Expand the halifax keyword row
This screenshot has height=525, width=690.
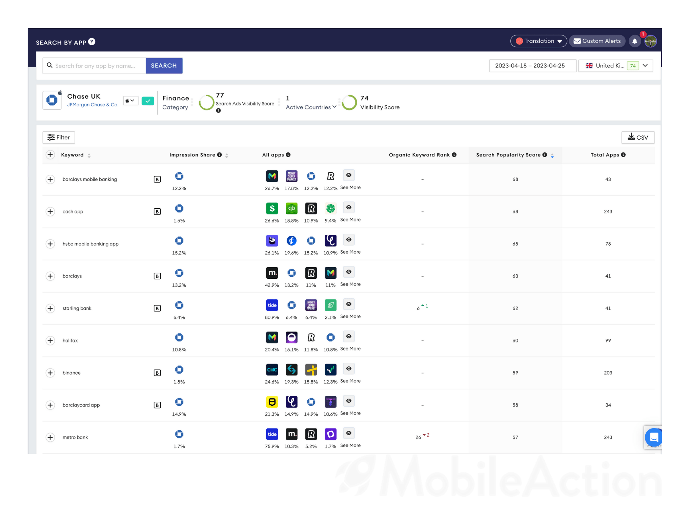(x=50, y=341)
